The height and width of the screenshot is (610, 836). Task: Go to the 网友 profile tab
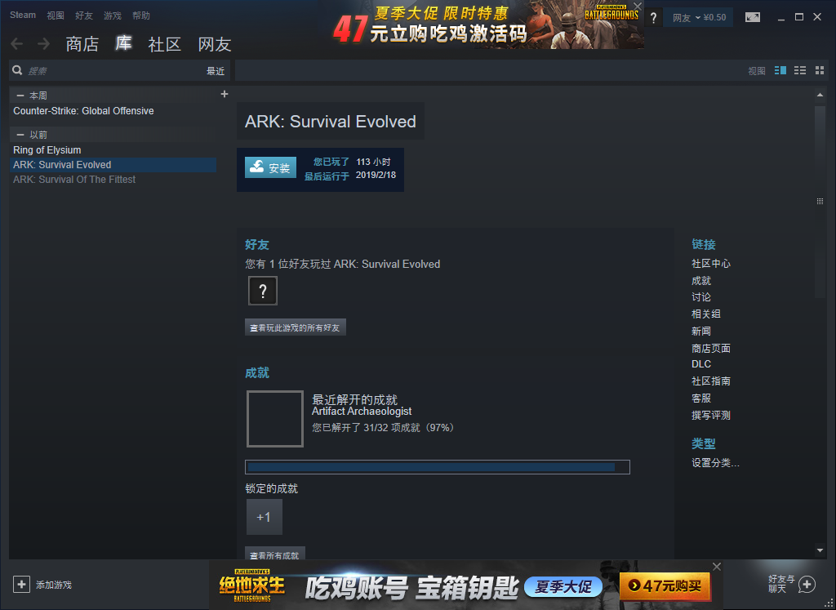click(215, 44)
